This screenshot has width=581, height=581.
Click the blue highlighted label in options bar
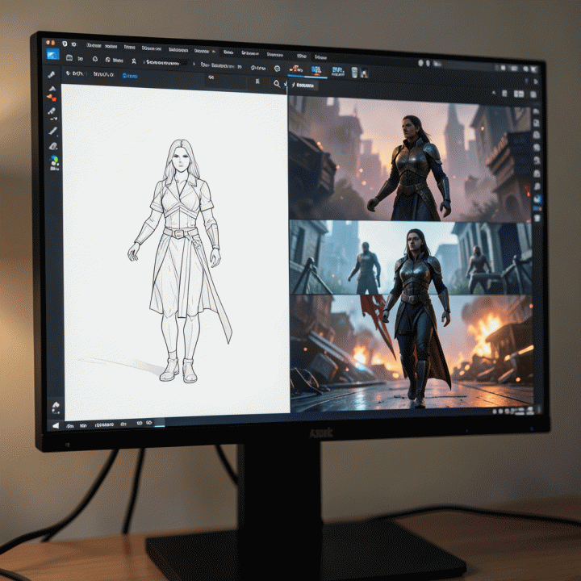(130, 76)
